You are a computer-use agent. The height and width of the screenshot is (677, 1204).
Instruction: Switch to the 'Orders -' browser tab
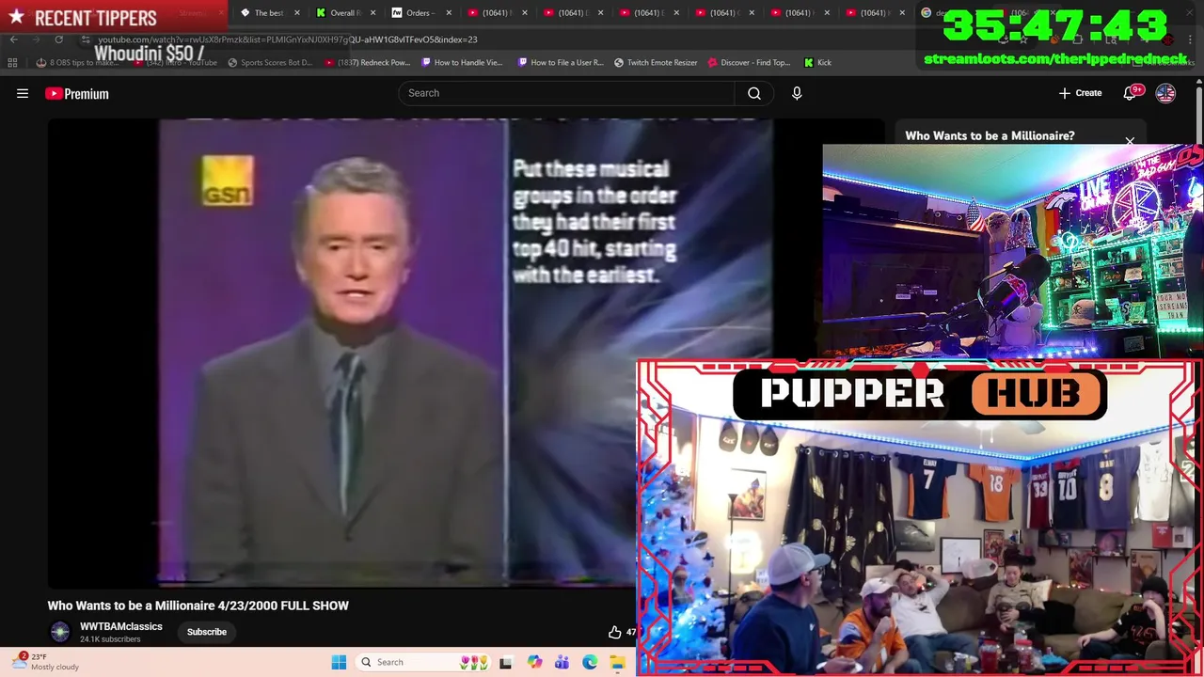(x=419, y=13)
